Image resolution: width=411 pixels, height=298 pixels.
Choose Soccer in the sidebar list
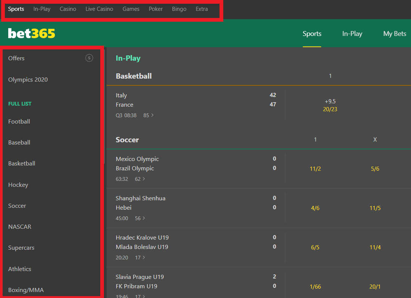(x=17, y=206)
